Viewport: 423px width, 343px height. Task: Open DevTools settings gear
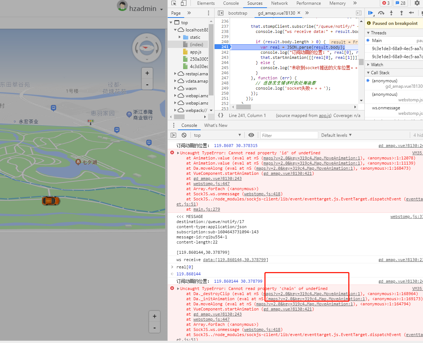(417, 3)
